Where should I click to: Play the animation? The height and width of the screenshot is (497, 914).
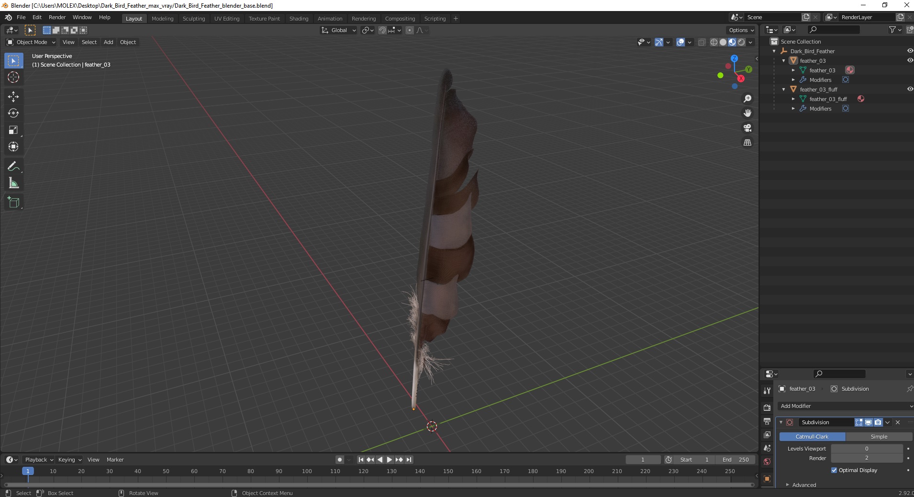click(x=390, y=460)
